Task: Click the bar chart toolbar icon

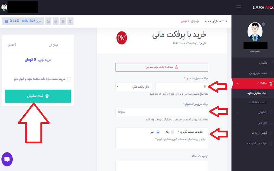Action: pyautogui.click(x=48, y=21)
